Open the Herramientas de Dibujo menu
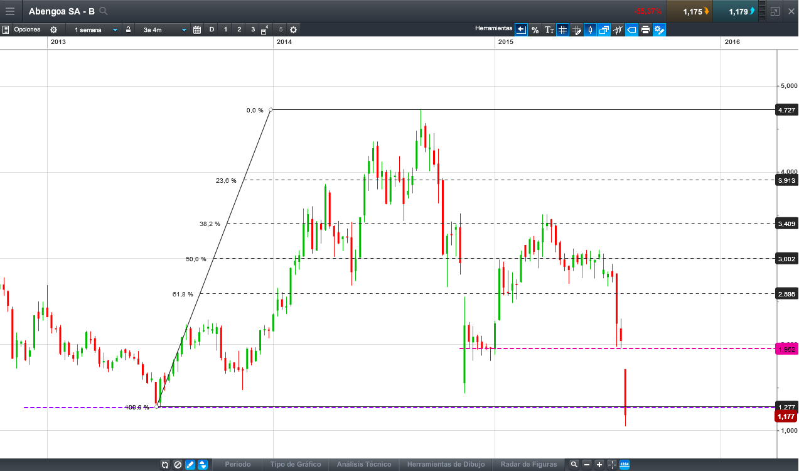Viewport: 799px width, 471px height. pyautogui.click(x=446, y=465)
